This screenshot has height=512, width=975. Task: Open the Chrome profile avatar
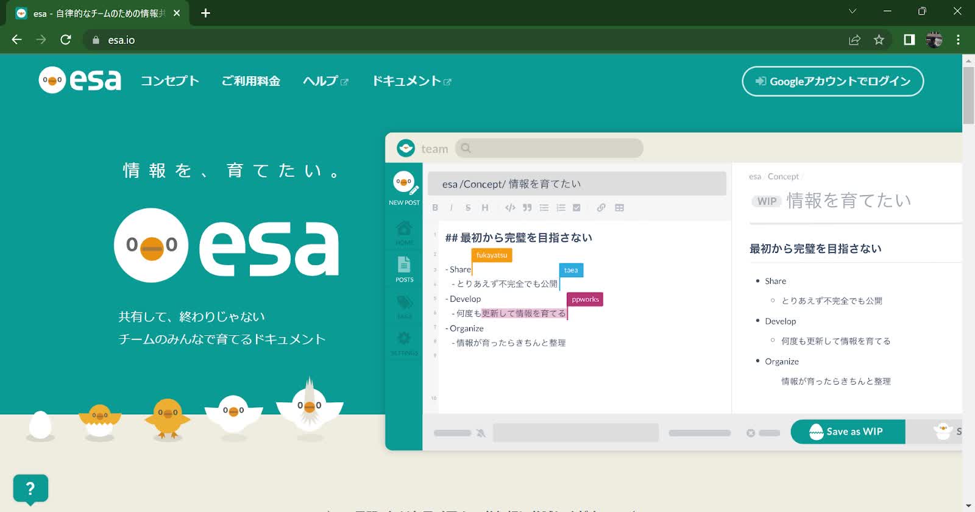(x=934, y=40)
